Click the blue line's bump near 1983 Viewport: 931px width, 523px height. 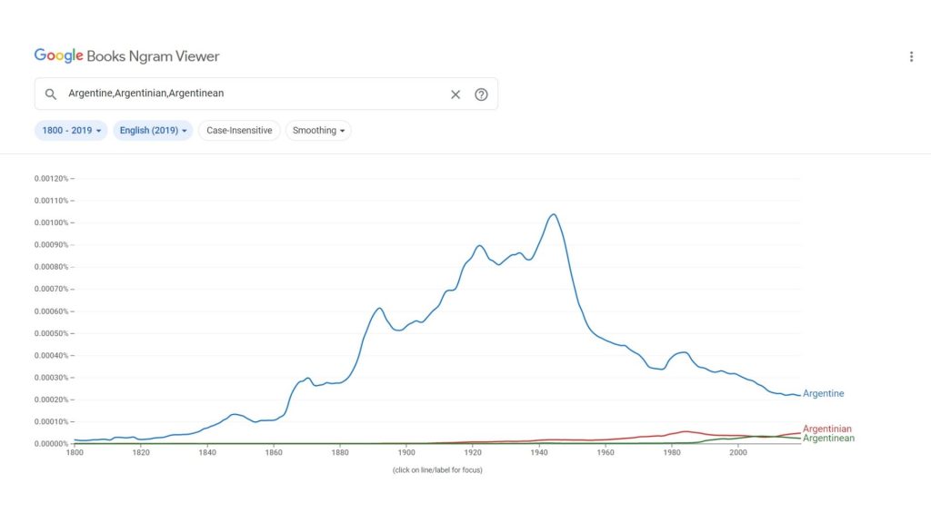tap(682, 351)
